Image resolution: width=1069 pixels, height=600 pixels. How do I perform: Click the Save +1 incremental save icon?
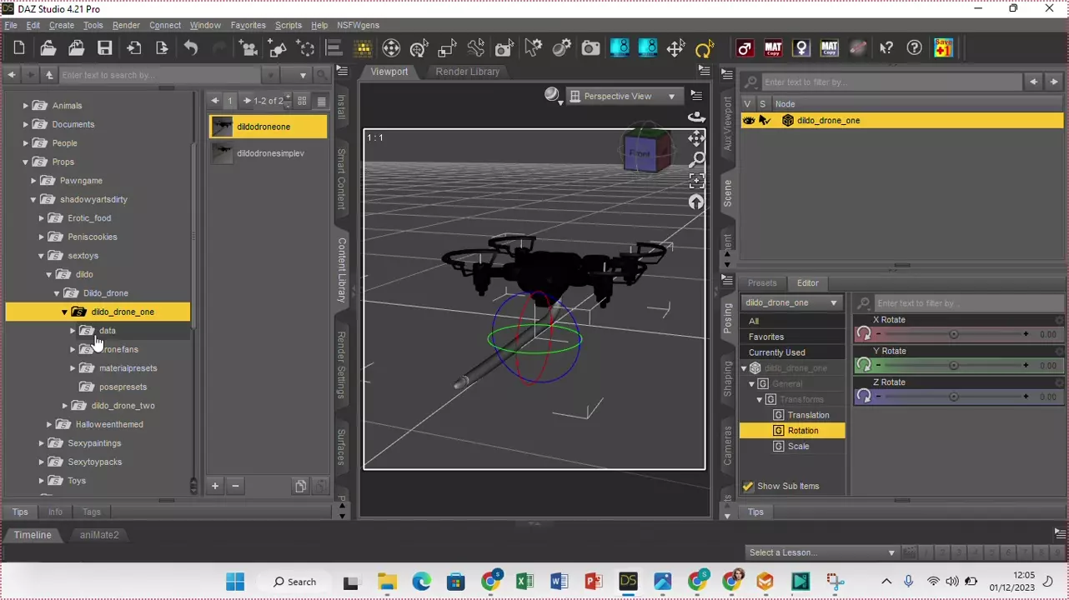coord(943,48)
